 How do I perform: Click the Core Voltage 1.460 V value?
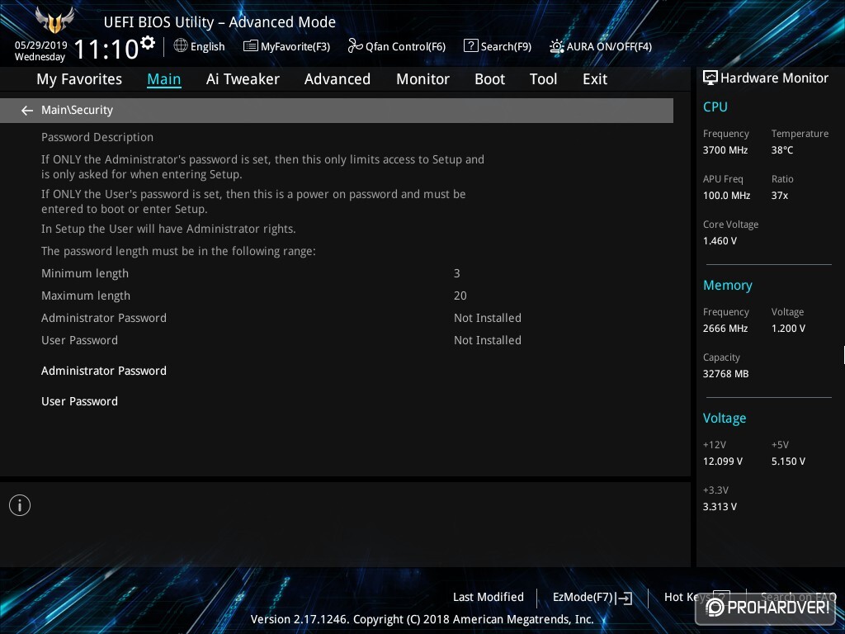720,241
